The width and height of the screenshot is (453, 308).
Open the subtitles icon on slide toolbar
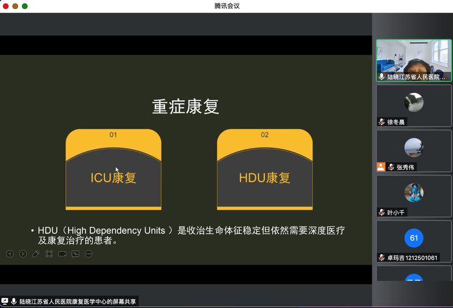[75, 254]
